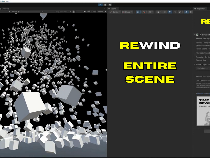
Task: Open the grid snapping settings dropdown
Action: point(146,12)
